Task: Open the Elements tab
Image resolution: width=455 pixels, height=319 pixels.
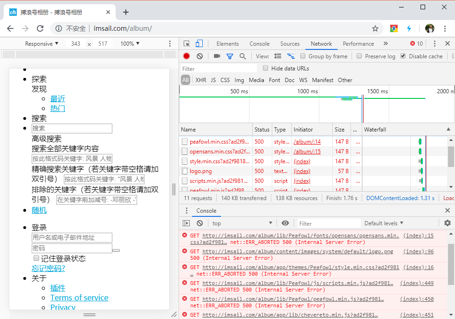Action: click(x=227, y=43)
